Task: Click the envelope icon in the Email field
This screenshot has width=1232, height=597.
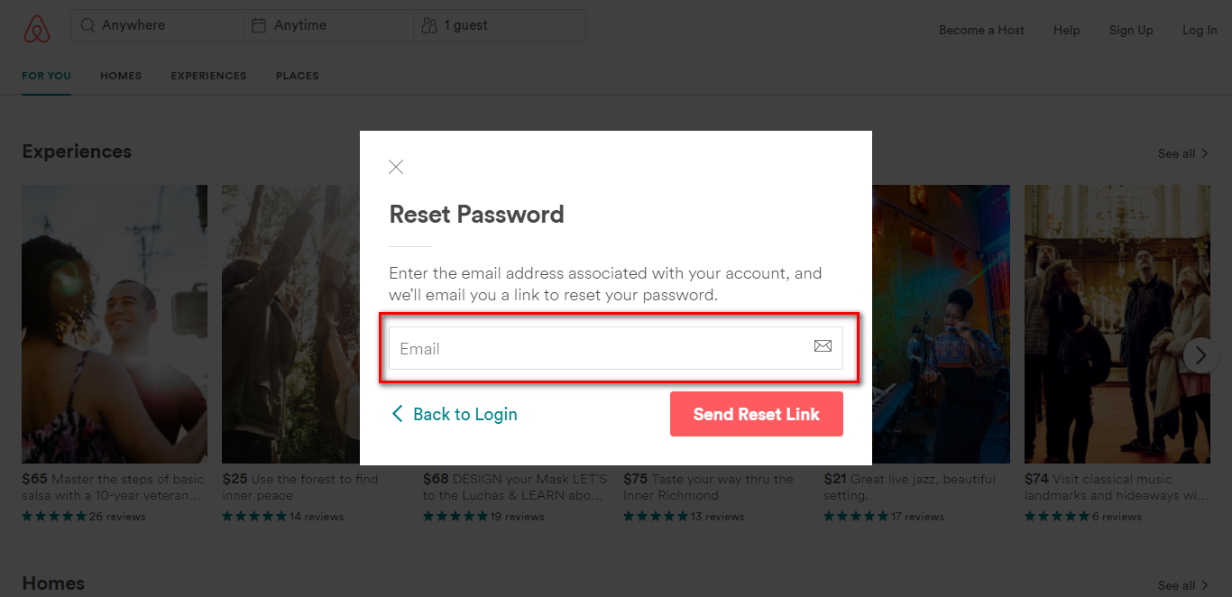Action: 823,346
